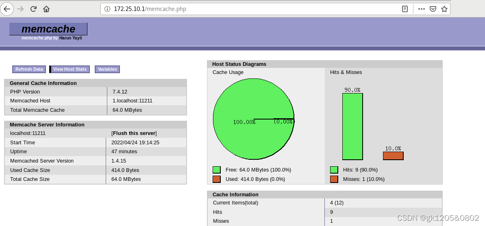Click orange Used swatch in Cache Usage legend
485x226 pixels.
click(217, 179)
